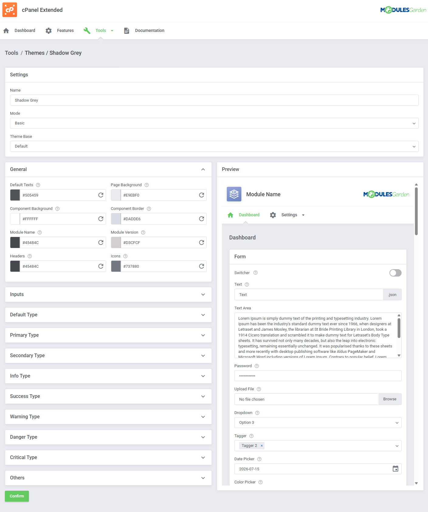Click the preview Settings gear icon

coord(273,215)
